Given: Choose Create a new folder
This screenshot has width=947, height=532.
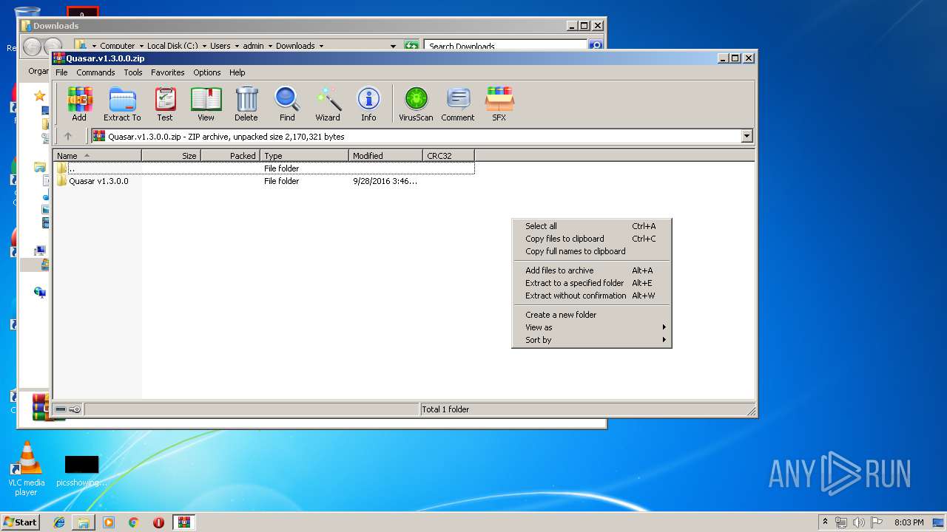Looking at the screenshot, I should [x=591, y=315].
